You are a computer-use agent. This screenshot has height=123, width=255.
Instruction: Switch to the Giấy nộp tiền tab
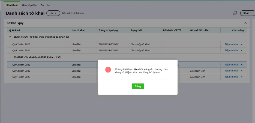click(29, 5)
